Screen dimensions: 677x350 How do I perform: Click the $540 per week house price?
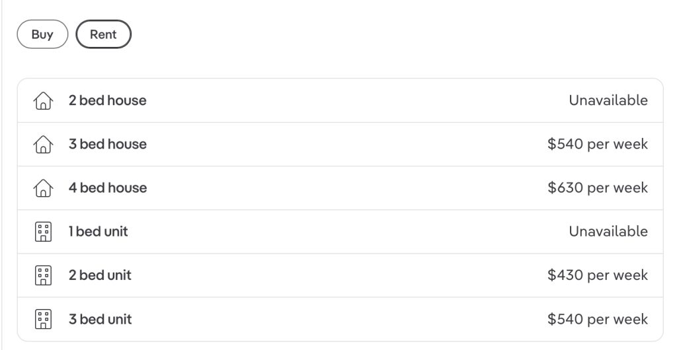pos(598,144)
